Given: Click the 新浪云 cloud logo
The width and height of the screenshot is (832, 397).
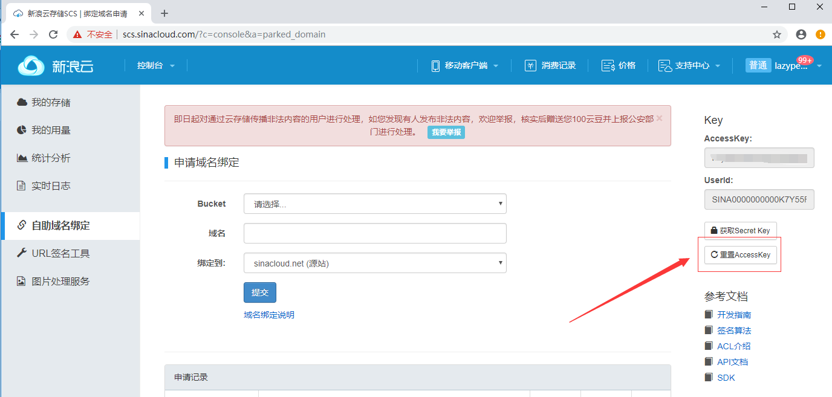Looking at the screenshot, I should pyautogui.click(x=56, y=66).
